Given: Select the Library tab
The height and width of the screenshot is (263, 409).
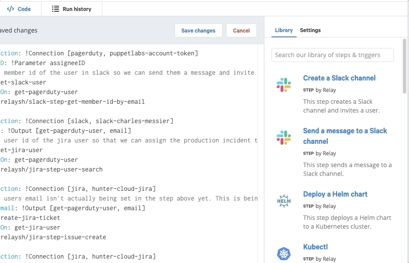Looking at the screenshot, I should pyautogui.click(x=283, y=30).
